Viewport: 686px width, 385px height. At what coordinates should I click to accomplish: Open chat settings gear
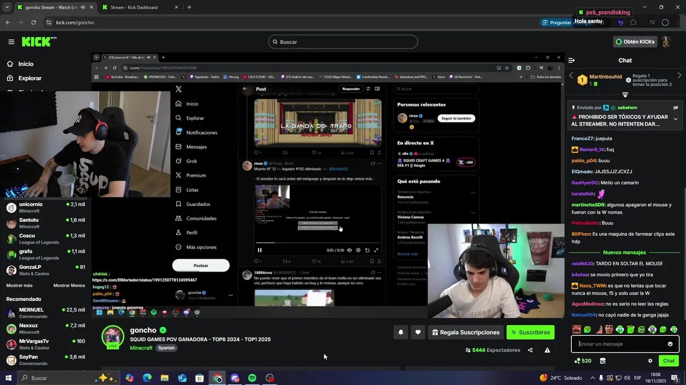pos(650,361)
